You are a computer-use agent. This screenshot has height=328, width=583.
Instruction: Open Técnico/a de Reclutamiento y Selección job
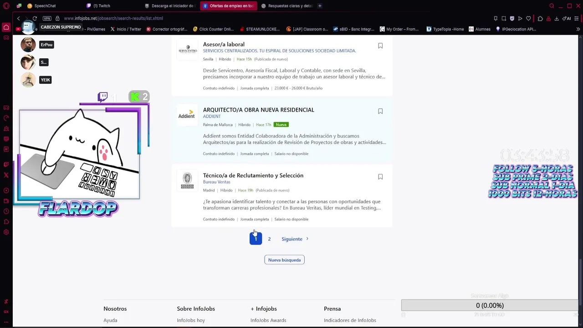[x=253, y=175]
